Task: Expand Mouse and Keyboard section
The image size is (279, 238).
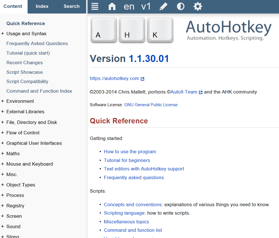Action: click(x=3, y=164)
